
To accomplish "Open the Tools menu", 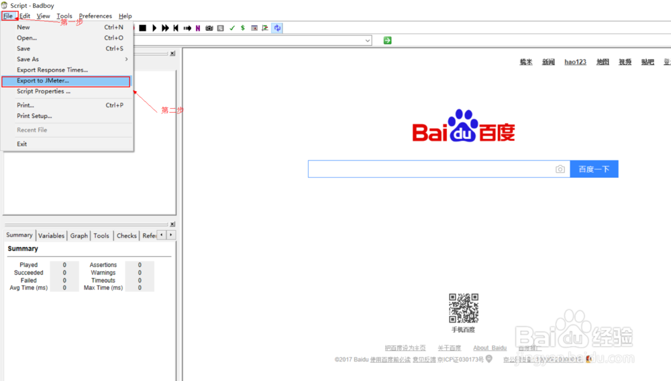I will click(64, 16).
